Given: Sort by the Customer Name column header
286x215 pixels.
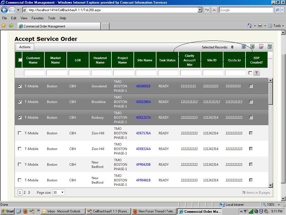Looking at the screenshot, I should 33,60.
